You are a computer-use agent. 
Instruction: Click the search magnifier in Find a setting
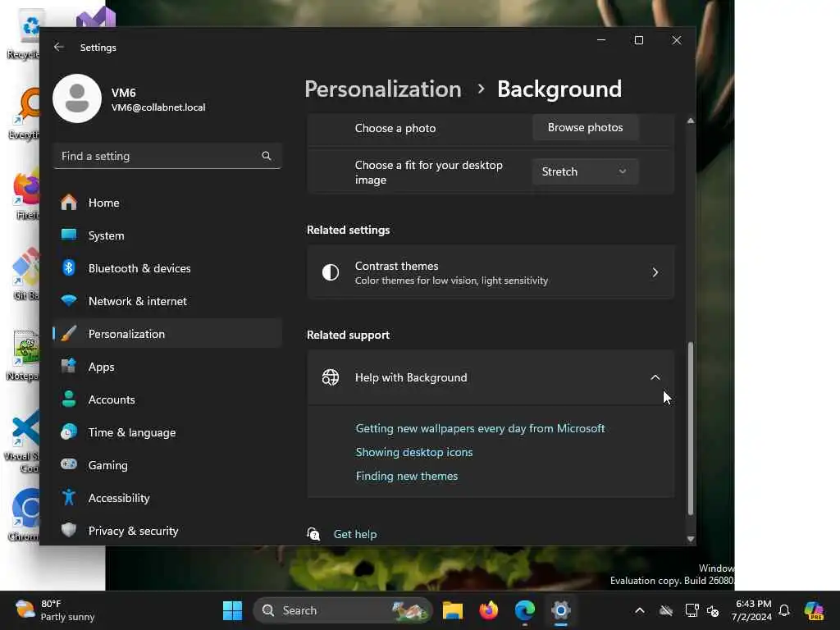267,156
